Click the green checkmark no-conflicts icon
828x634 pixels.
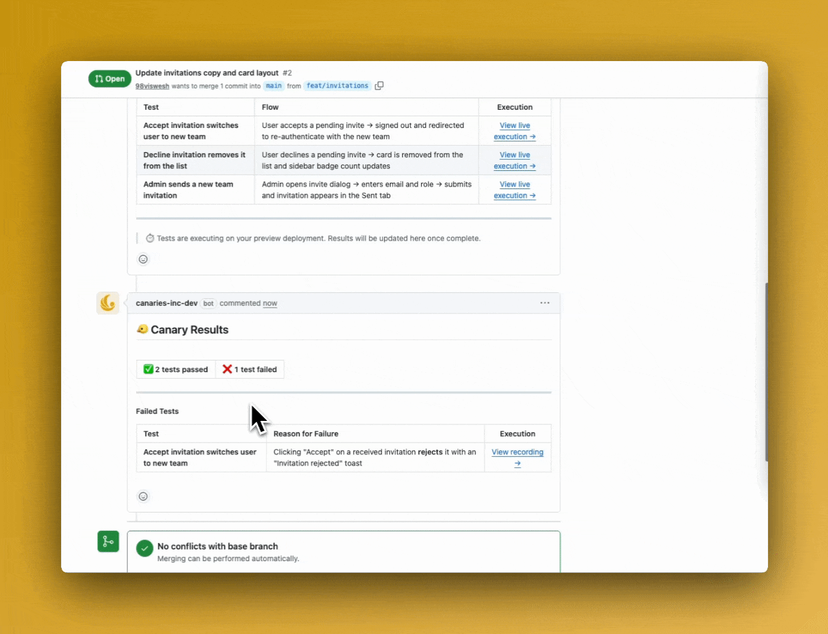(x=144, y=548)
